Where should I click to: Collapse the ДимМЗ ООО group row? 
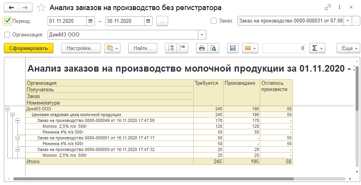pos(7,109)
